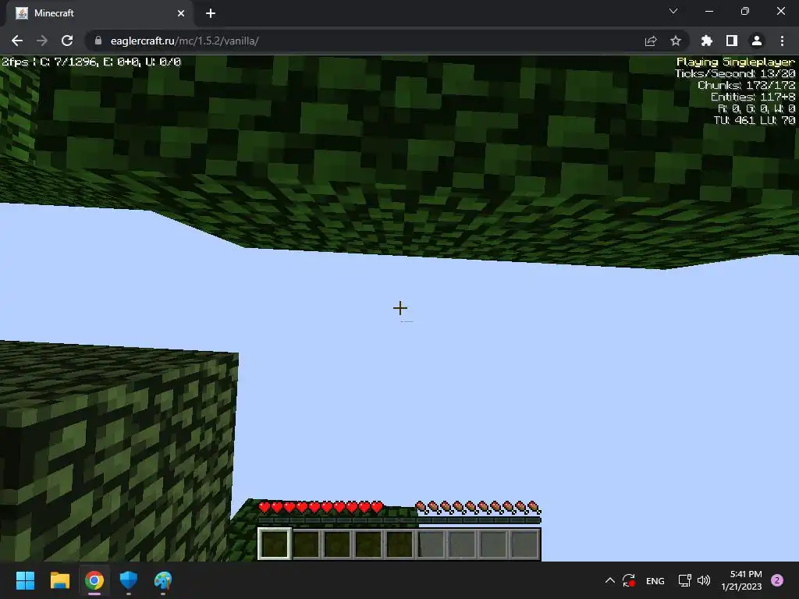The height and width of the screenshot is (599, 799).
Task: Click the 'Entities: 117+8' text
Action: 753,97
